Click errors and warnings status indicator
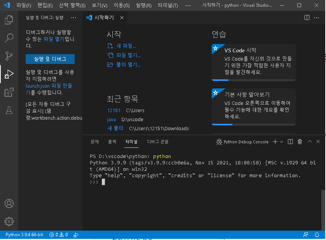Screen dimensions: 326x240 (58, 235)
